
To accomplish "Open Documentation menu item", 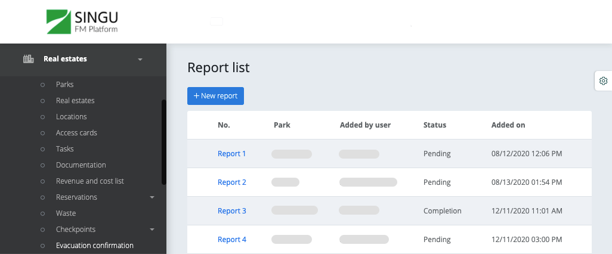I will (81, 165).
